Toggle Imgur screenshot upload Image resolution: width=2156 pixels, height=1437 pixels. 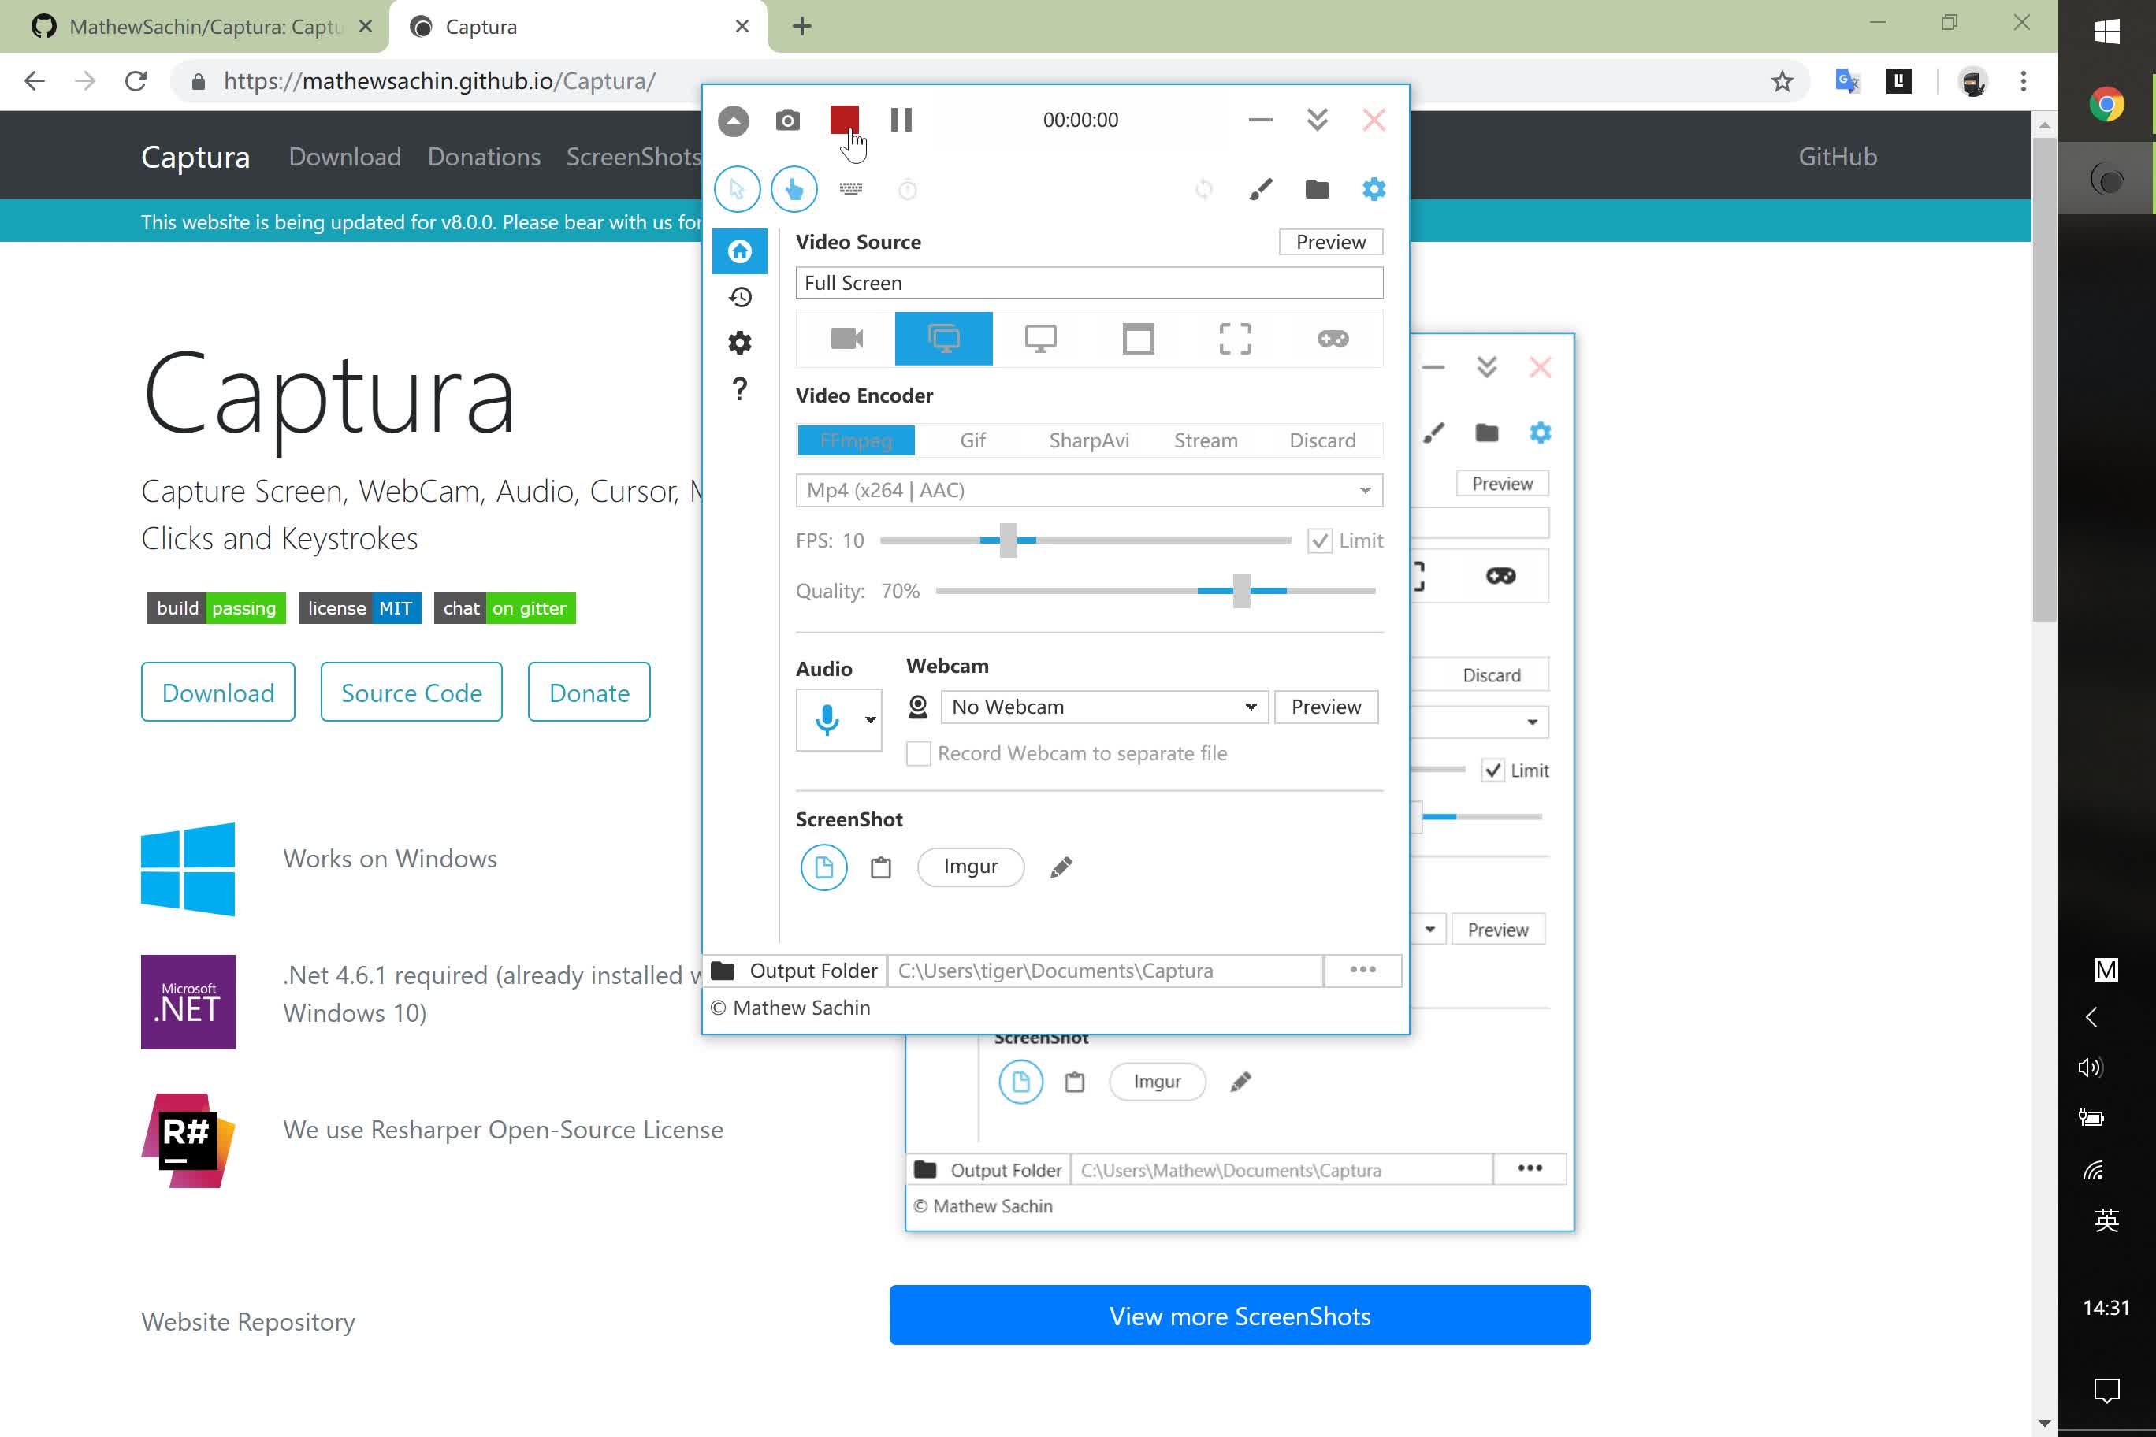click(970, 867)
